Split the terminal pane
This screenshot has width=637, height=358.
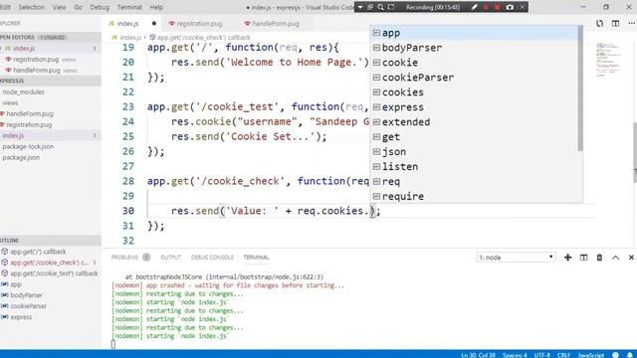583,258
